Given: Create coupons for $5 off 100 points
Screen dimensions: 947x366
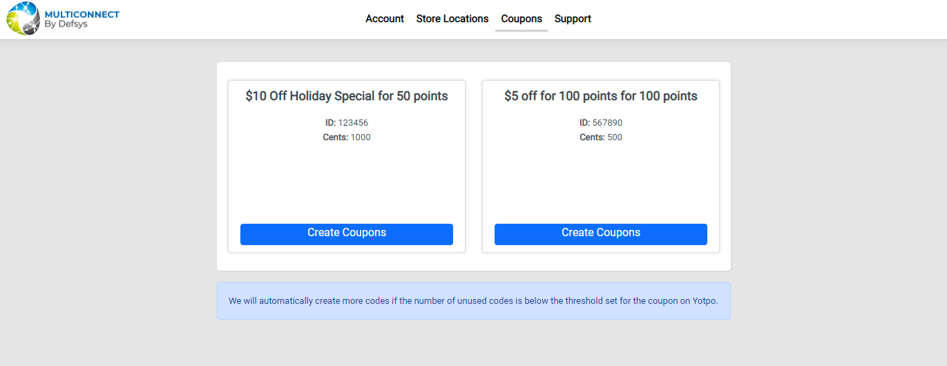Looking at the screenshot, I should click(600, 233).
